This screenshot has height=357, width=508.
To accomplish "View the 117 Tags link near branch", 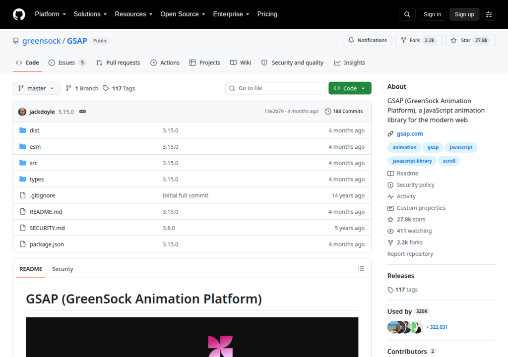I will [119, 88].
